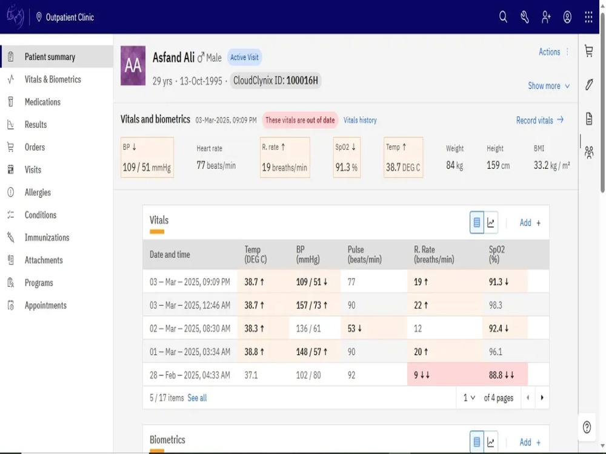This screenshot has height=454, width=606.
Task: Click the BMI 33.2 kg/m² value
Action: (551, 166)
